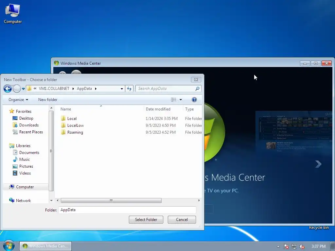
Task: Click next arrow in Media Center
Action: tap(318, 164)
